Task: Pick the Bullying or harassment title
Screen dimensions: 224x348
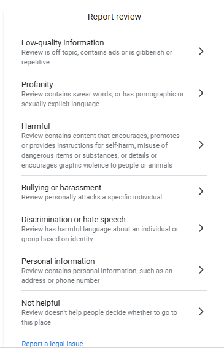Action: point(61,188)
